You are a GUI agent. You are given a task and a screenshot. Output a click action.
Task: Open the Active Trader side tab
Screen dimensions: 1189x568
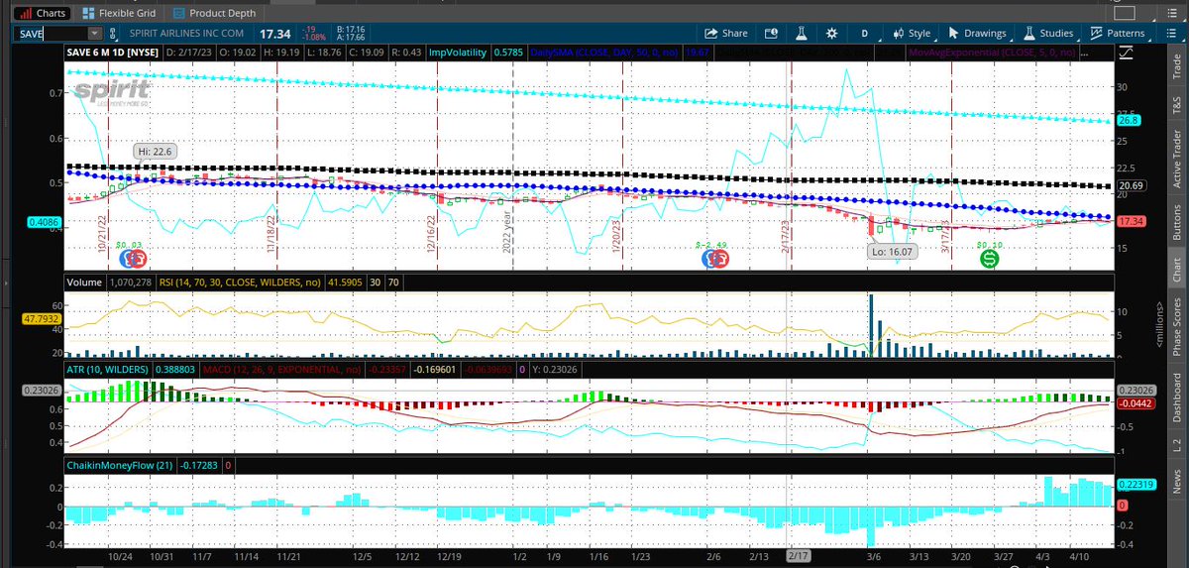1176,161
